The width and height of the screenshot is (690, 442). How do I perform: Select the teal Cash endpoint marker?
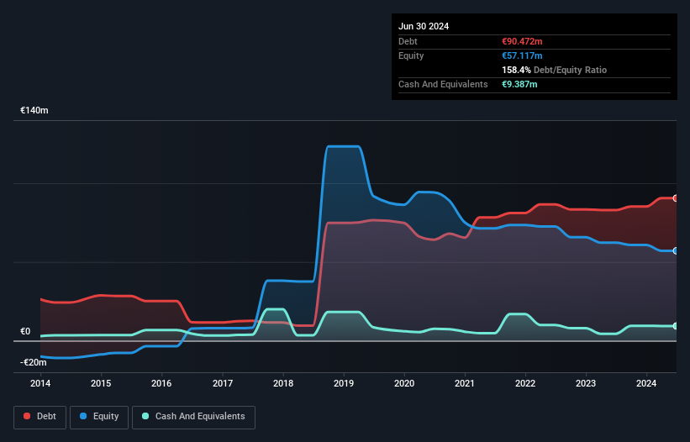click(x=676, y=326)
